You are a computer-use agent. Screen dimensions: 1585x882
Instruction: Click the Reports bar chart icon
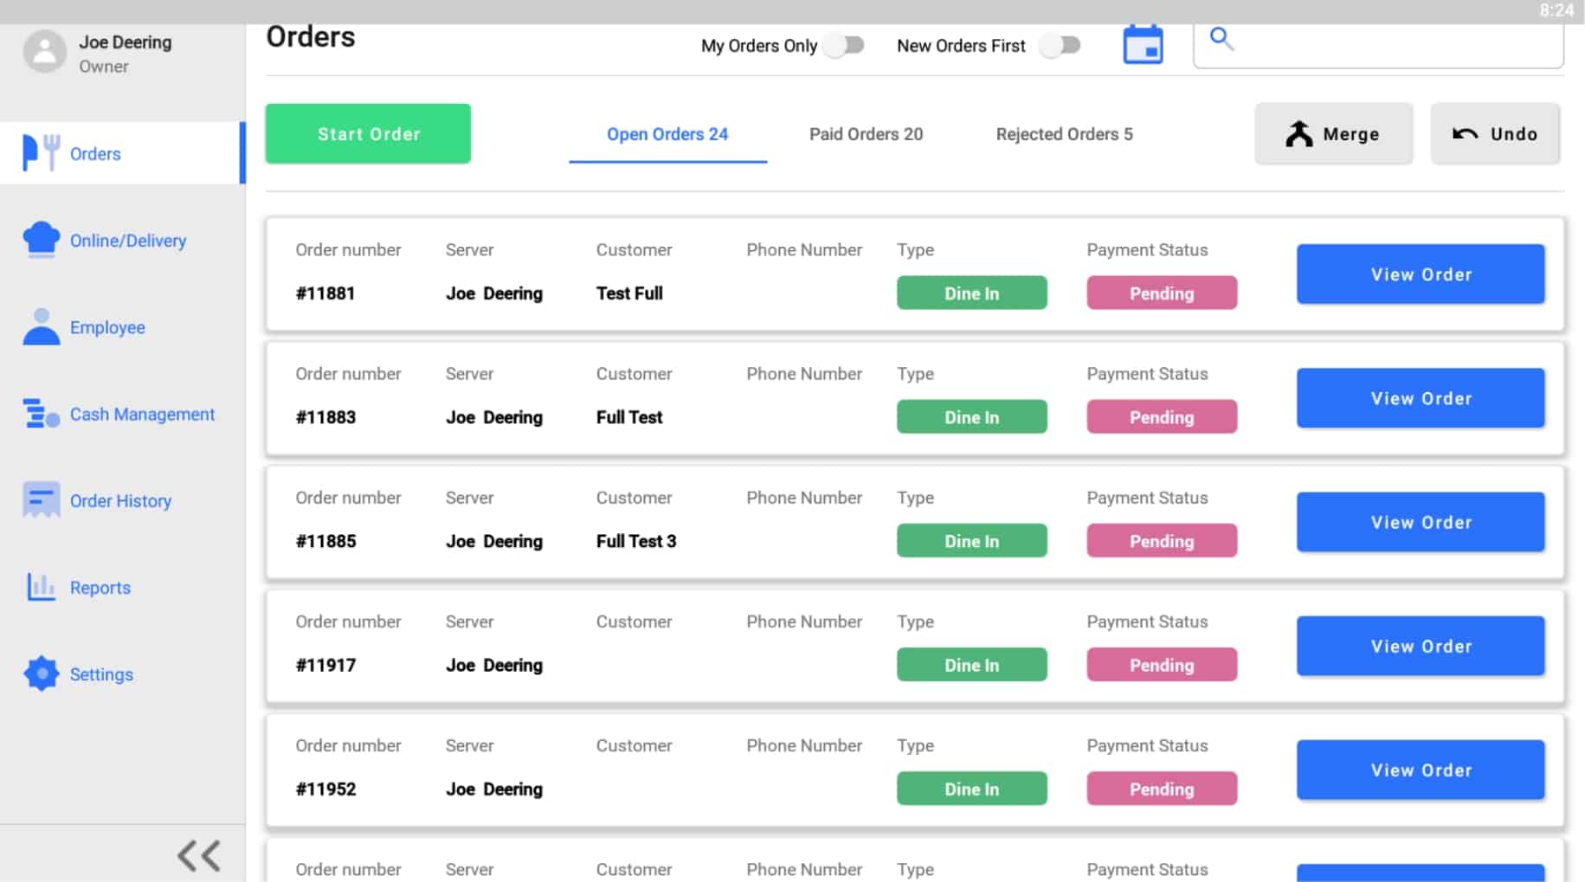pos(41,587)
